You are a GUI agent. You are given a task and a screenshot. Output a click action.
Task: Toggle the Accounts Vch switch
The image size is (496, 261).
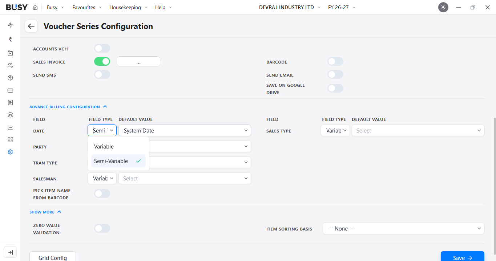tap(102, 48)
